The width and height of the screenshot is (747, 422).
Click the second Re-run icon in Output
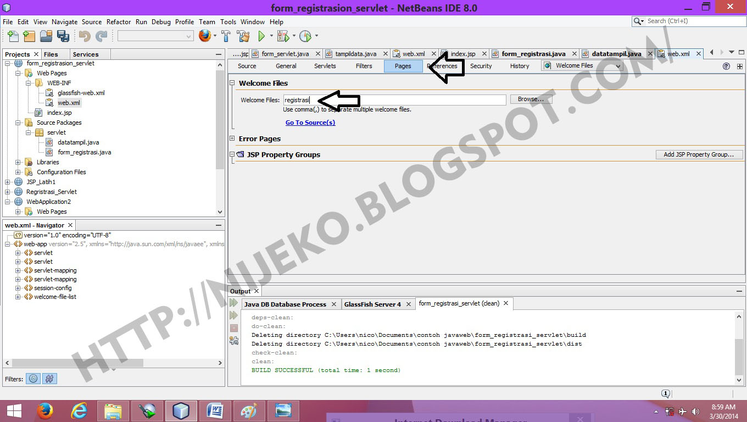click(234, 315)
